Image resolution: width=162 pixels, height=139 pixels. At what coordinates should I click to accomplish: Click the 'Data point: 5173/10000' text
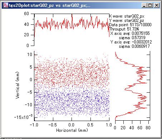pos(130,25)
